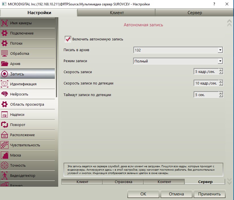Image resolution: width=234 pixels, height=200 pixels.
Task: Click the mask icon beside Маска
Action: coord(5,155)
